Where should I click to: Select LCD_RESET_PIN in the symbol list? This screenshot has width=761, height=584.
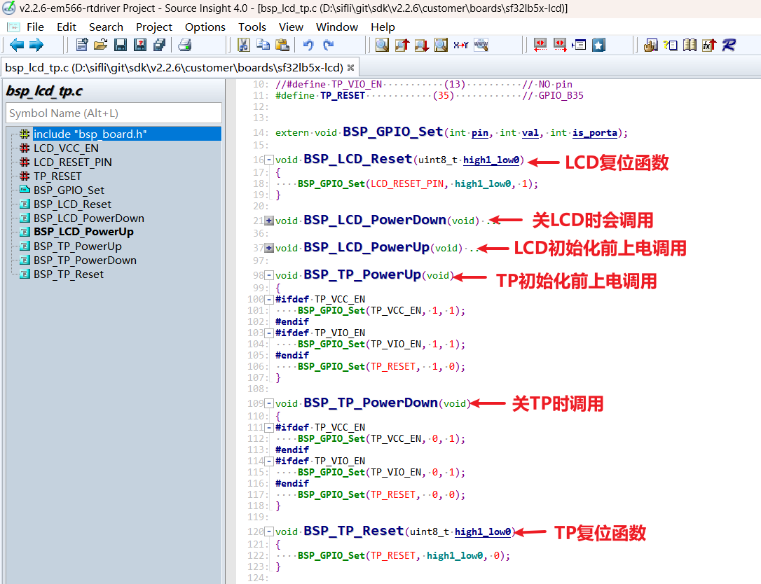[73, 162]
